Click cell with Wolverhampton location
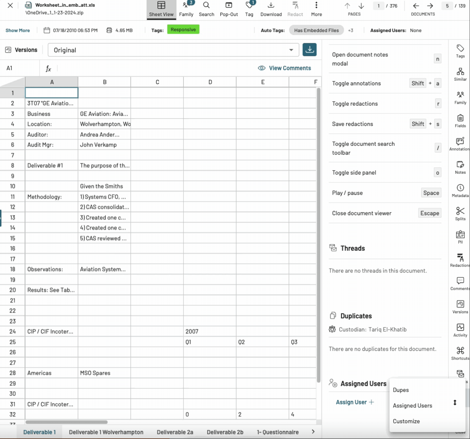Viewport: 470px width, 439px height. point(104,124)
